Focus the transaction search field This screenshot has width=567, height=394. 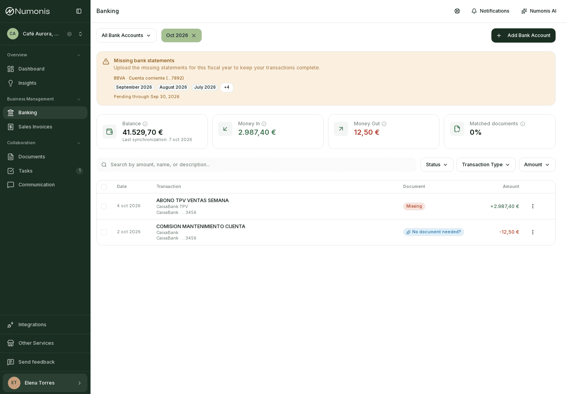click(x=256, y=165)
